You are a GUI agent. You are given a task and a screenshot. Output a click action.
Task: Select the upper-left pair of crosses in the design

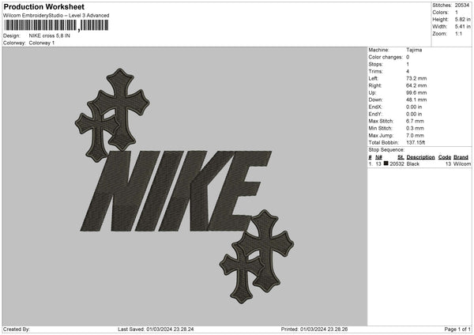[112, 115]
